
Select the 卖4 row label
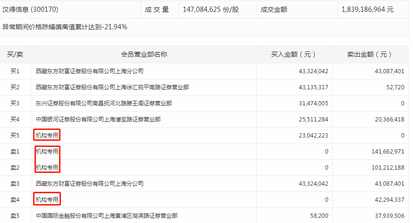[x=15, y=199]
